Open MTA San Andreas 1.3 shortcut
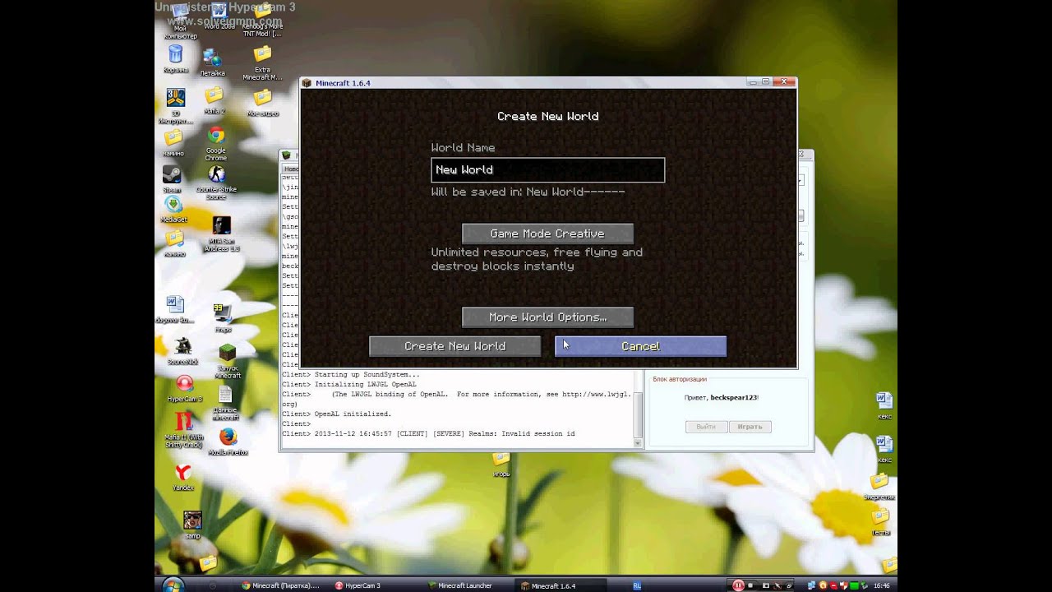 tap(221, 234)
